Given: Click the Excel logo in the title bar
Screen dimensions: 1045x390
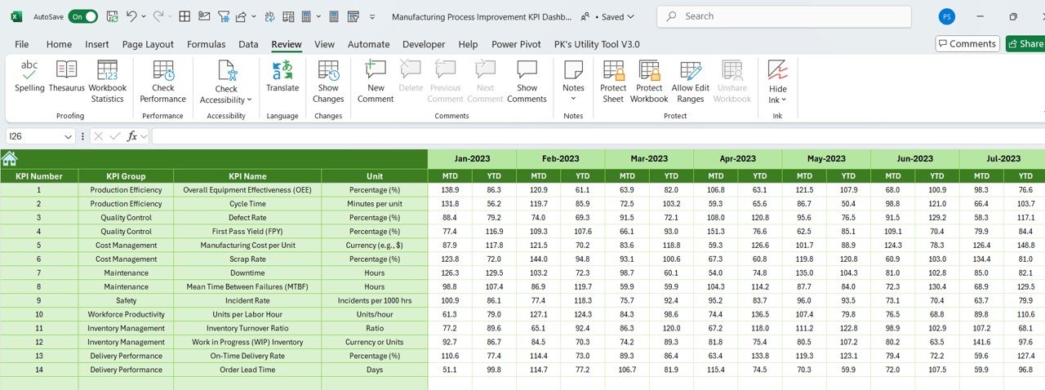Looking at the screenshot, I should click(16, 16).
